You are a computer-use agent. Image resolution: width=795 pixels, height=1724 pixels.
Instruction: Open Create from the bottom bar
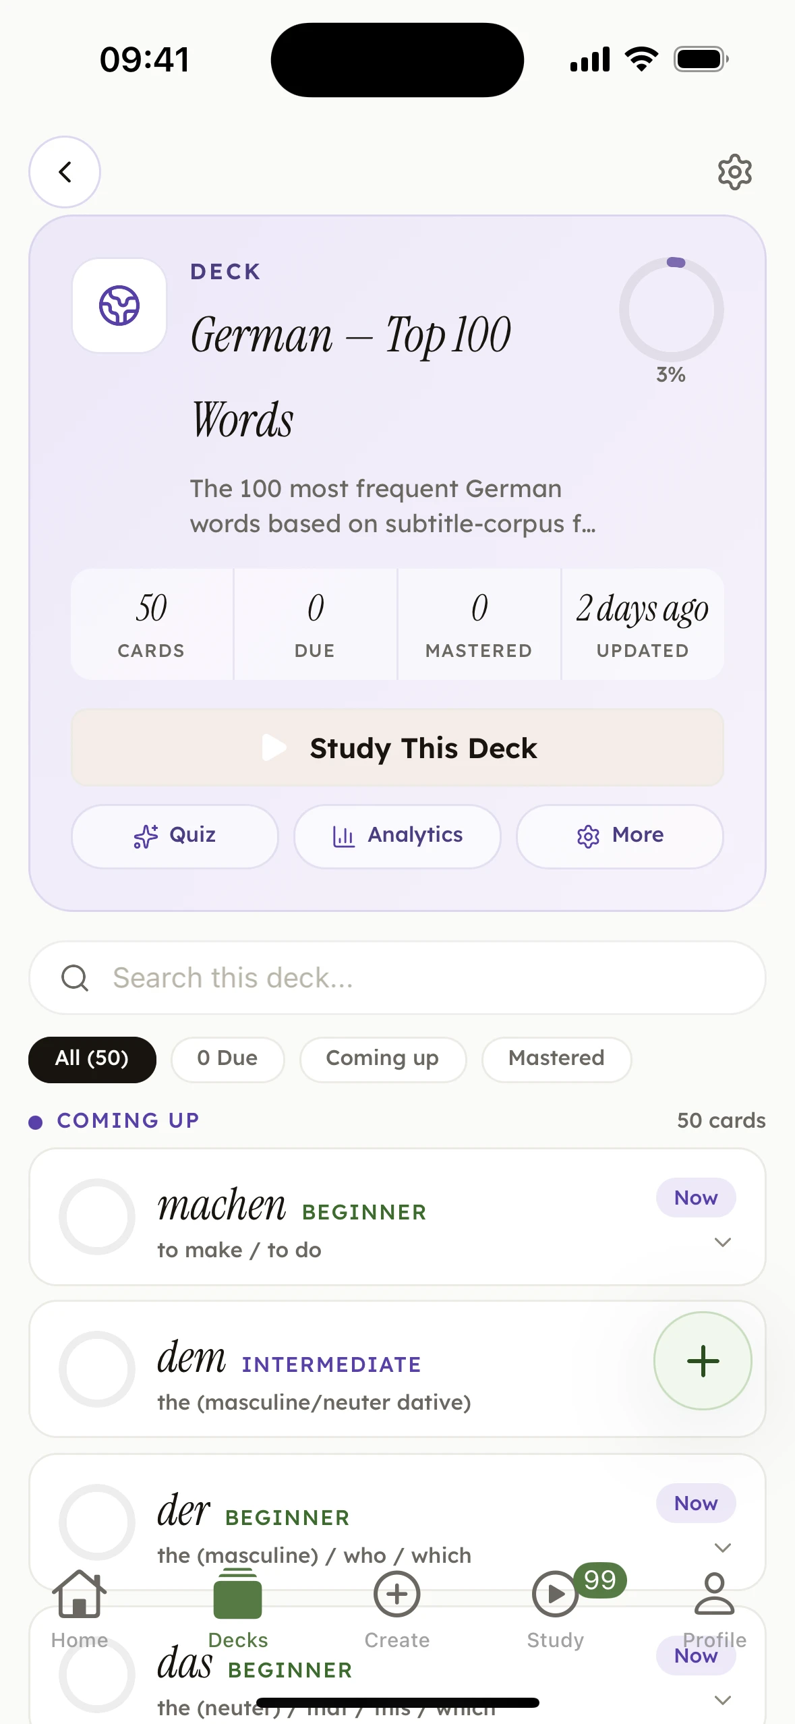click(x=397, y=1609)
